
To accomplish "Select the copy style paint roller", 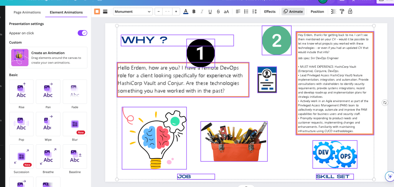I will pos(342,12).
